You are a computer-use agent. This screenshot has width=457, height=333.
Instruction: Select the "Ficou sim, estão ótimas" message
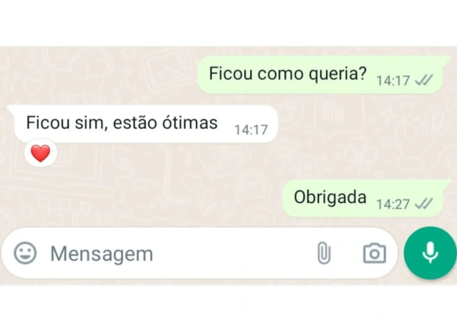click(x=142, y=124)
